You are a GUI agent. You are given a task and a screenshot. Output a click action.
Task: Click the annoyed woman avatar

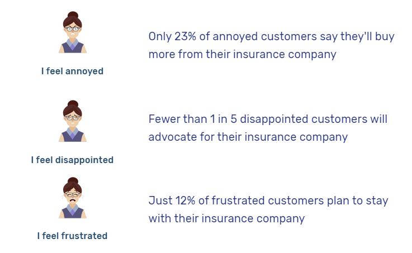[x=73, y=33]
